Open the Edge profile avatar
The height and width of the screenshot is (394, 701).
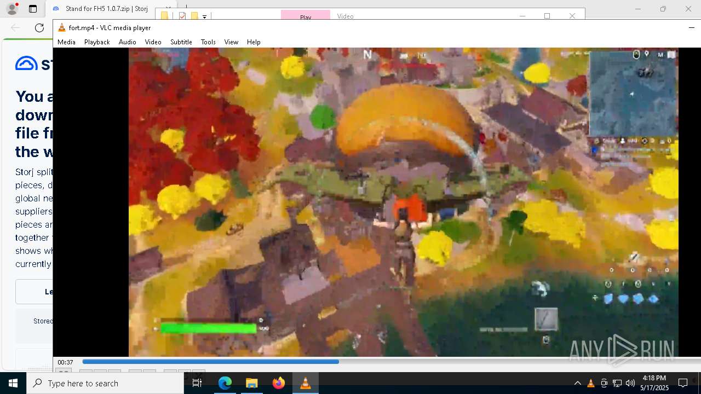[x=12, y=9]
